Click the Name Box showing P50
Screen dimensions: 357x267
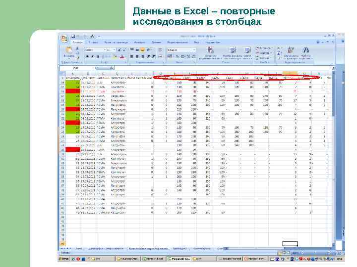pyautogui.click(x=75, y=68)
